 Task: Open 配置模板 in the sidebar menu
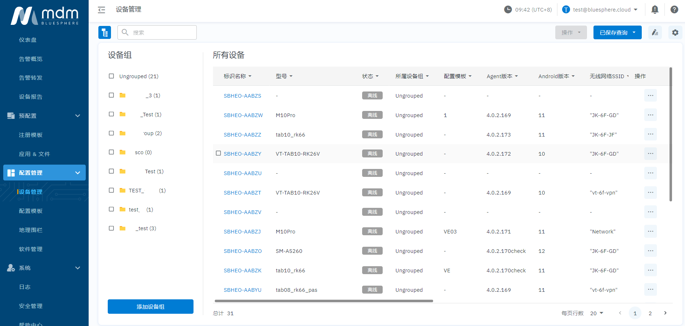pos(31,211)
